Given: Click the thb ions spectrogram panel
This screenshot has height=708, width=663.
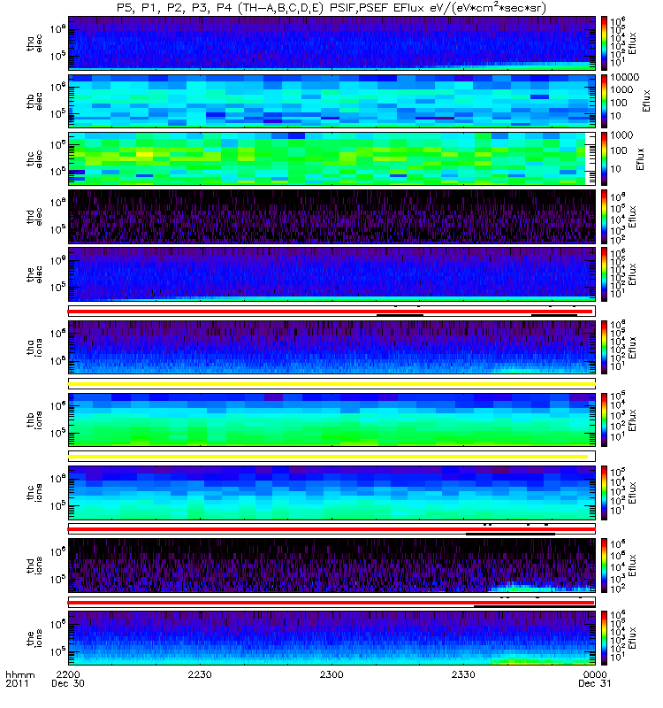Looking at the screenshot, I should (331, 419).
